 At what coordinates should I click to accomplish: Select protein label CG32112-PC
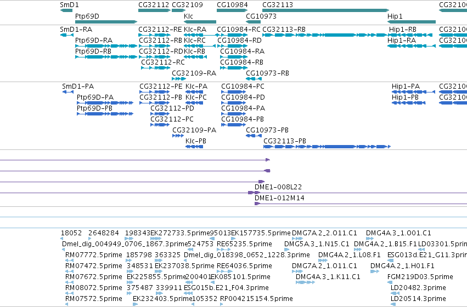click(x=172, y=119)
